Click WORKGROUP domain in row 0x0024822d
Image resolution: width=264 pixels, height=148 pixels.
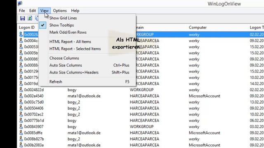click(x=141, y=90)
